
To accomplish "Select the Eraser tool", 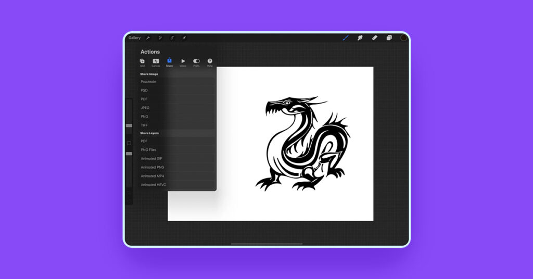I will 374,38.
